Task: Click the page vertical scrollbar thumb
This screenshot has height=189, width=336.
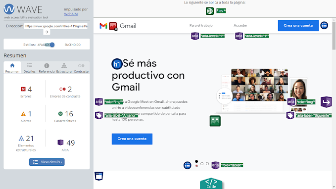Action: 334,36
